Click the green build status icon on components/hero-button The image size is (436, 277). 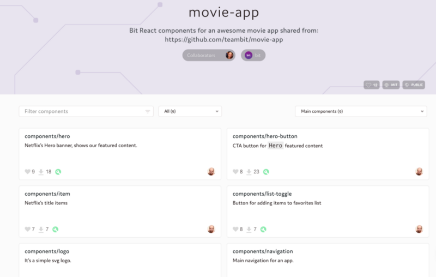click(x=266, y=172)
